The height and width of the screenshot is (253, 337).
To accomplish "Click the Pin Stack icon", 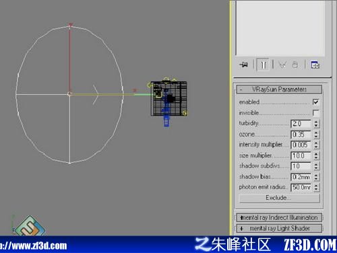I will point(243,65).
